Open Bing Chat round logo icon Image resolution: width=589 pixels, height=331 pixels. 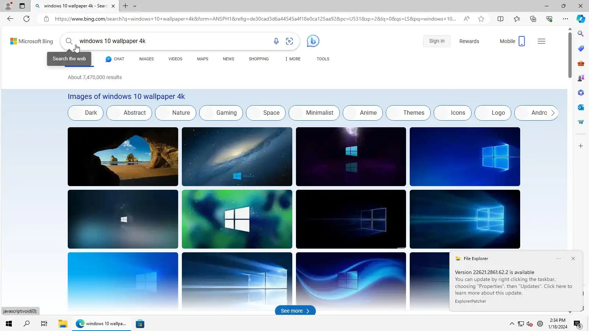pos(313,41)
